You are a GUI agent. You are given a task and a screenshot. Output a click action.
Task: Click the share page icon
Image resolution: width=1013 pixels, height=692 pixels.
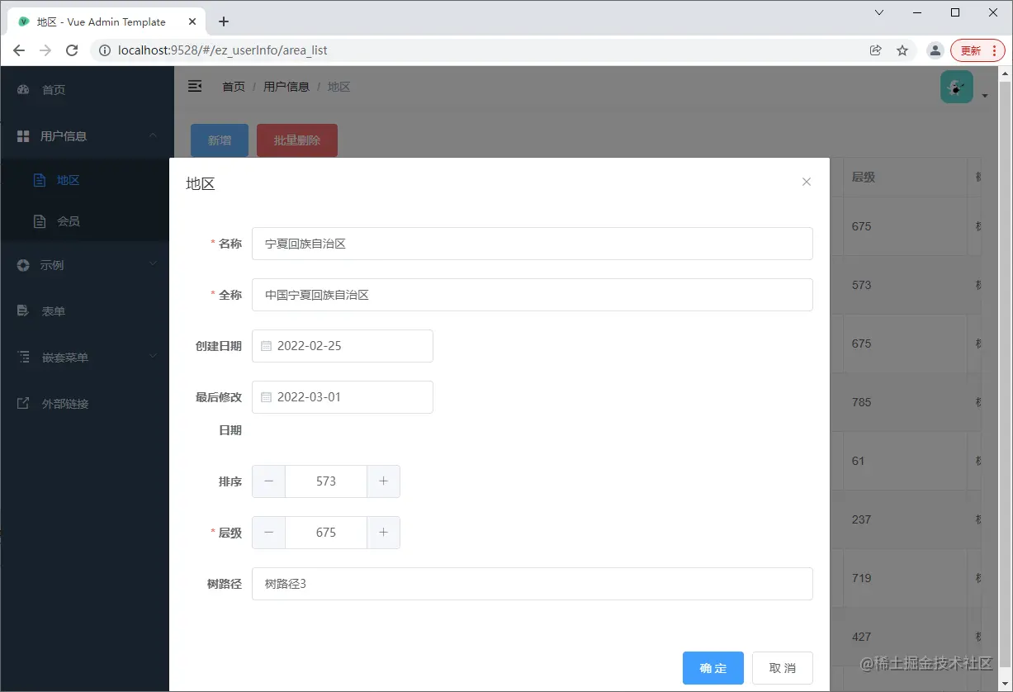(x=876, y=50)
